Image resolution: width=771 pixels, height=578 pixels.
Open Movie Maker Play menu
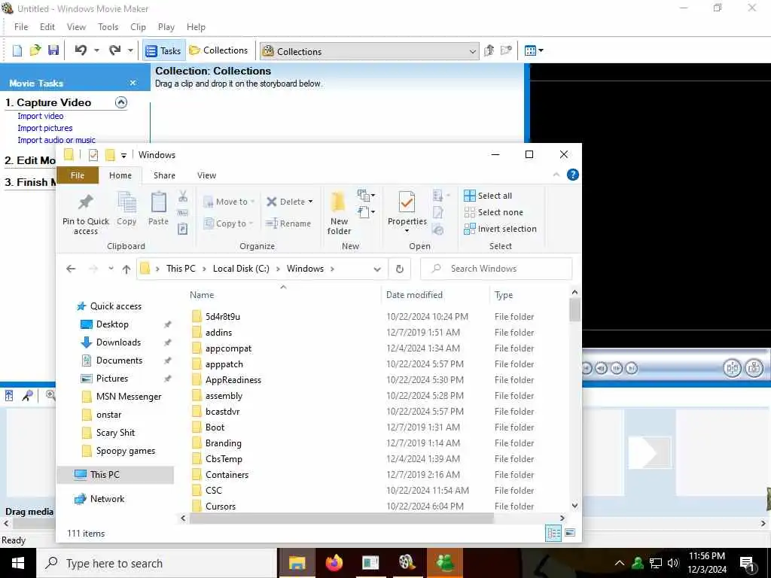coord(166,27)
